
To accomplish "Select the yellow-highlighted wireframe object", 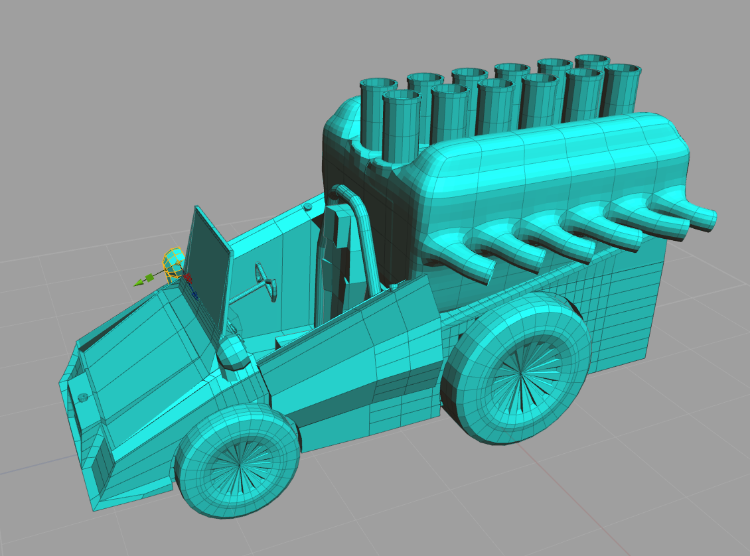I will [174, 264].
